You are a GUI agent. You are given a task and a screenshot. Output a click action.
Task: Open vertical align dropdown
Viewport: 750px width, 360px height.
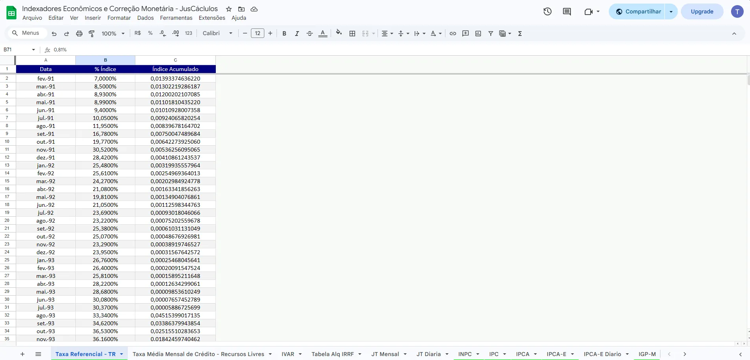[x=404, y=34]
